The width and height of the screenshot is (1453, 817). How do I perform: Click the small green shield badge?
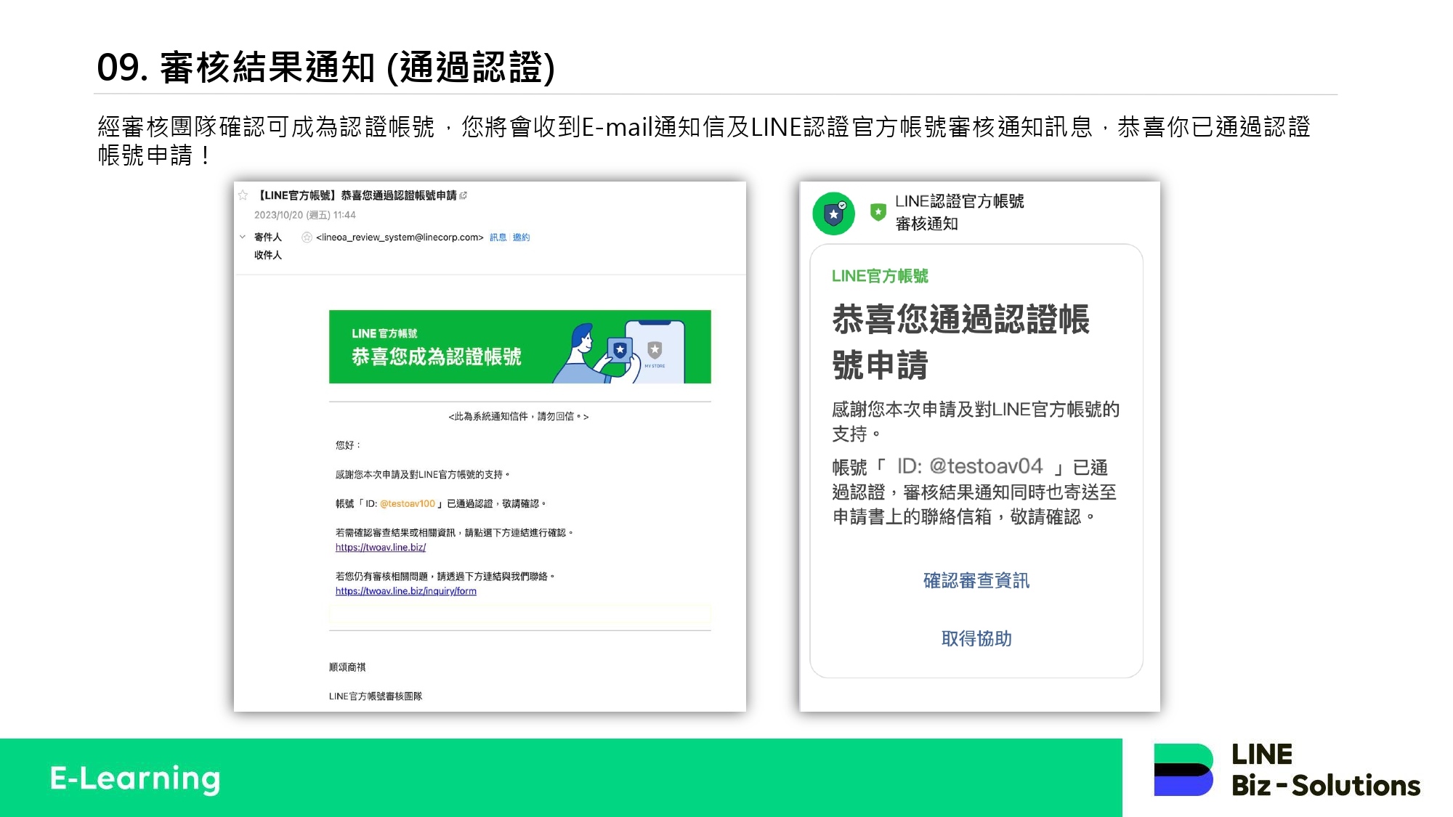pyautogui.click(x=878, y=212)
